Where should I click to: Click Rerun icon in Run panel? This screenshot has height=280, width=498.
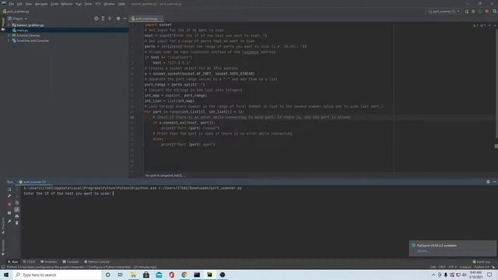[9, 190]
